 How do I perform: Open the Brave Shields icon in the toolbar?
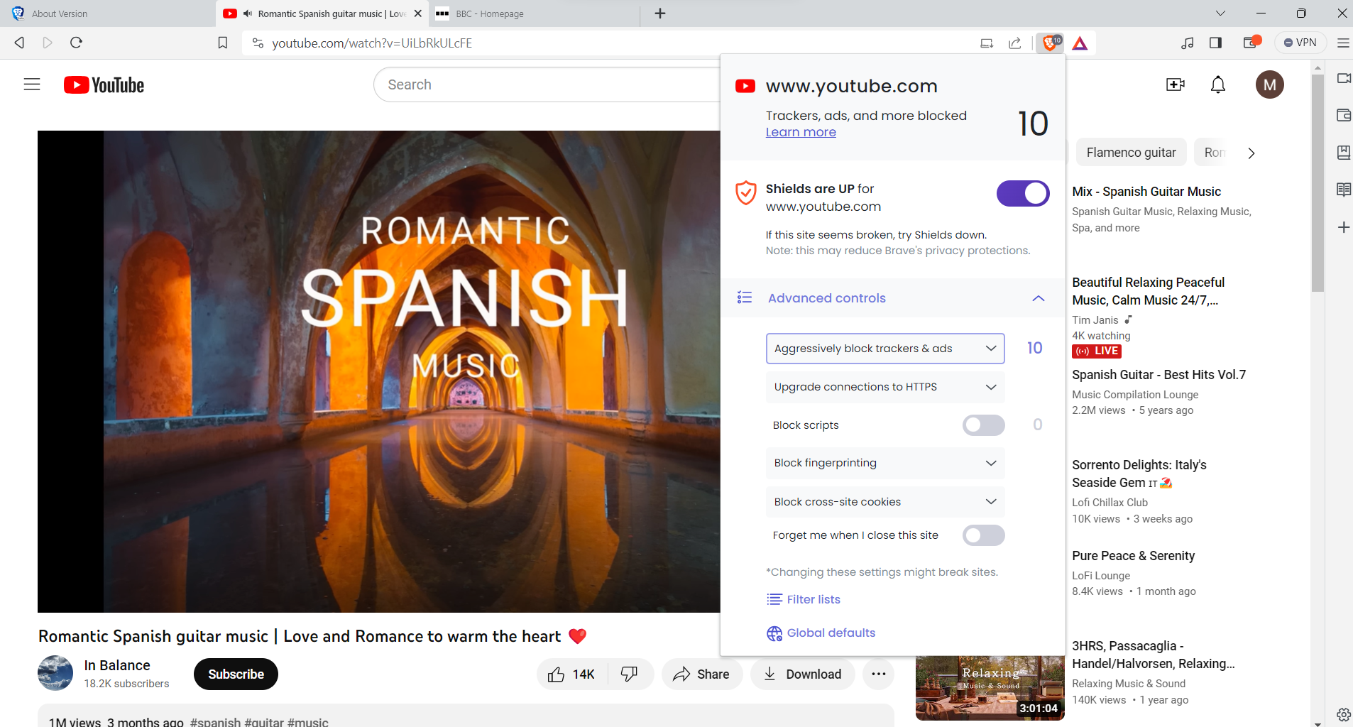1049,43
